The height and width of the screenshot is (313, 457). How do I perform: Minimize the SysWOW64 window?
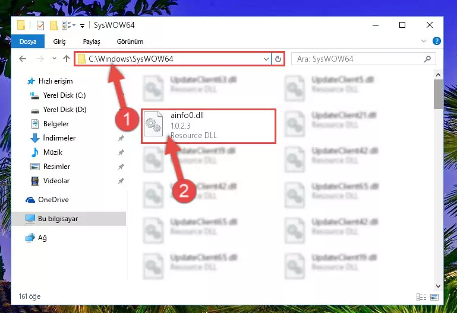376,25
